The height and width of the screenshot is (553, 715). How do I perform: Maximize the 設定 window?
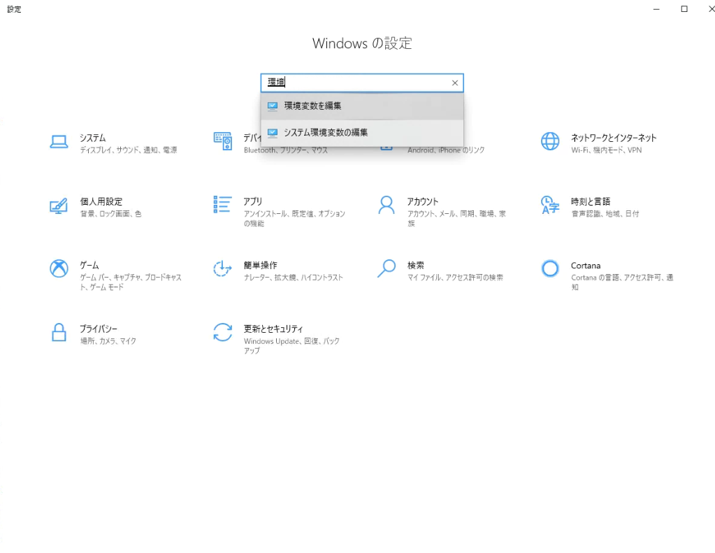point(684,9)
